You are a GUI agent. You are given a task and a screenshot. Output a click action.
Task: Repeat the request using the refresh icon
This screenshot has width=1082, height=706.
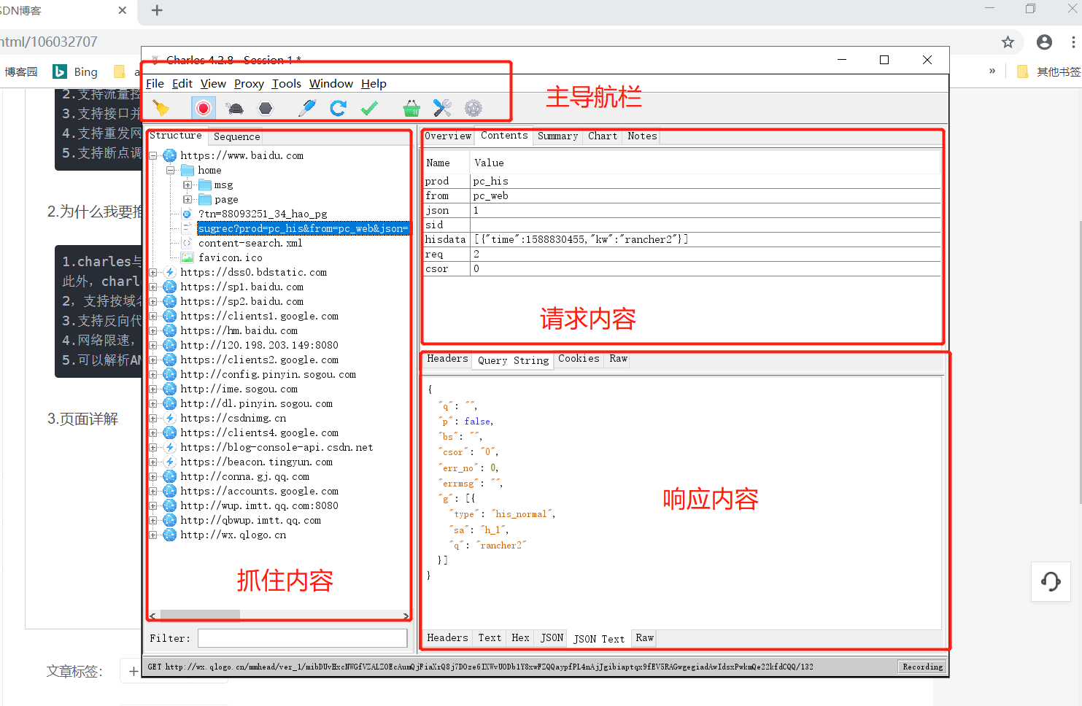click(337, 107)
